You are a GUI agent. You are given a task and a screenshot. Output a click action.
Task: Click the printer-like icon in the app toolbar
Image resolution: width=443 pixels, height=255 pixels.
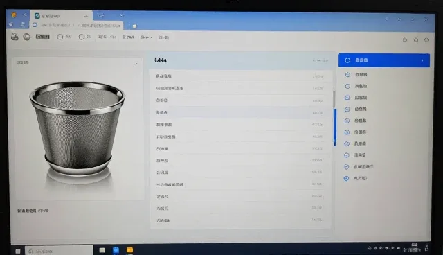pos(15,37)
